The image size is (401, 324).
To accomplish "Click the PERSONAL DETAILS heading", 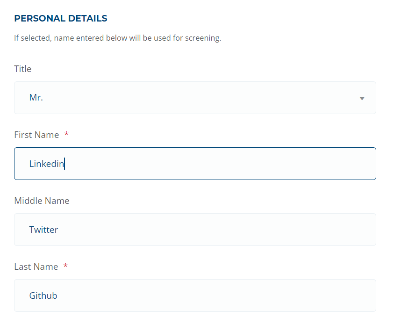I will pos(60,18).
